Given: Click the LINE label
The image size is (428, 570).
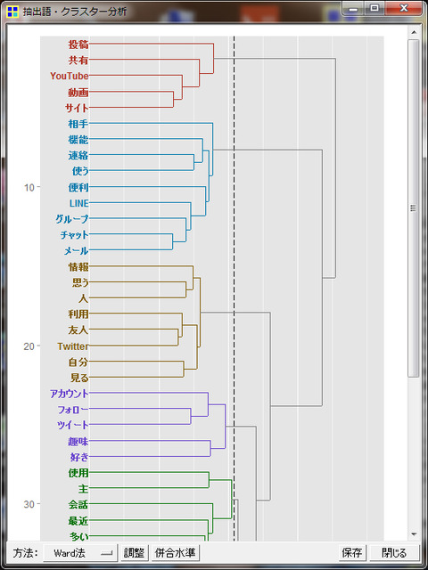Looking at the screenshot, I should 79,203.
